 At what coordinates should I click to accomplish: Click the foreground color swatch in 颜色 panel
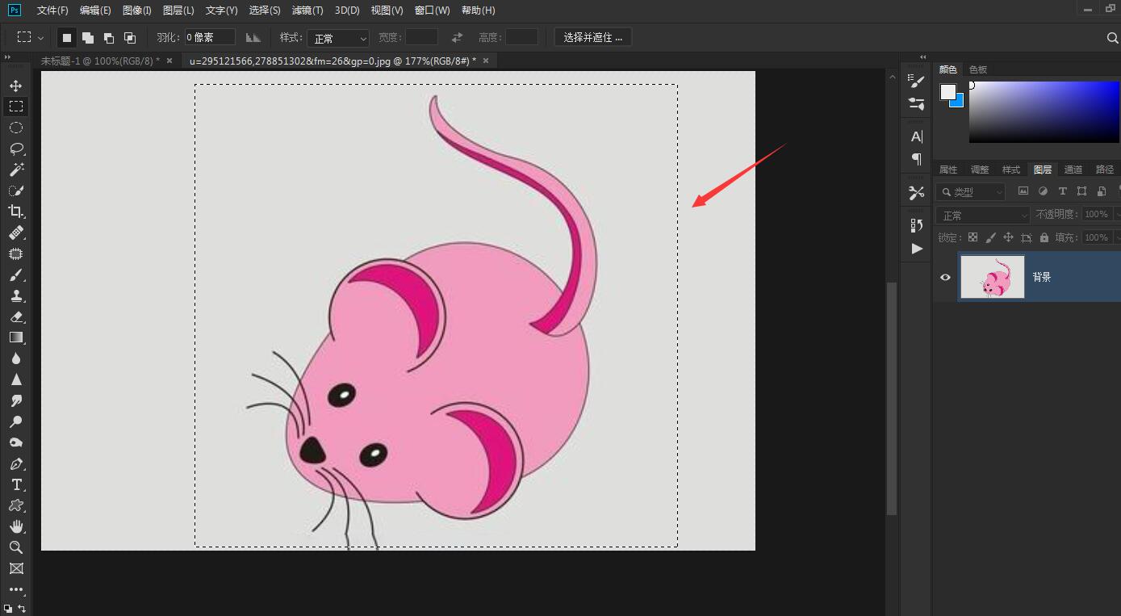click(x=948, y=92)
